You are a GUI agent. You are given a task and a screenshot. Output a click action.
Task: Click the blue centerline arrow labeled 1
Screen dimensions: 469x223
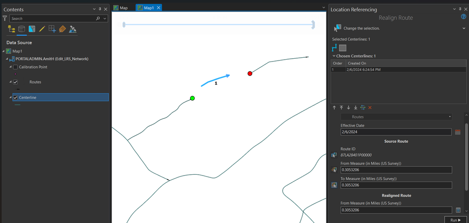(215, 80)
